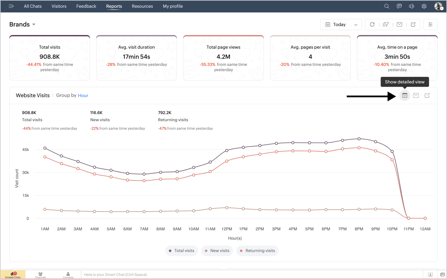The image size is (447, 279).
Task: Switch to the Visitors tab
Action: (x=59, y=6)
